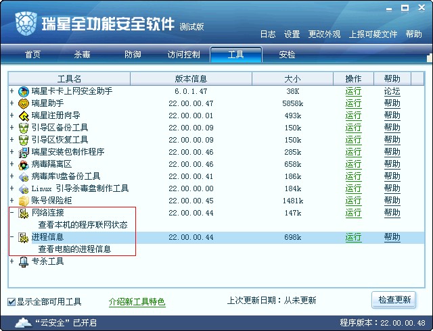
Task: Click size 1481k of 账号保险柜
Action: click(x=293, y=201)
